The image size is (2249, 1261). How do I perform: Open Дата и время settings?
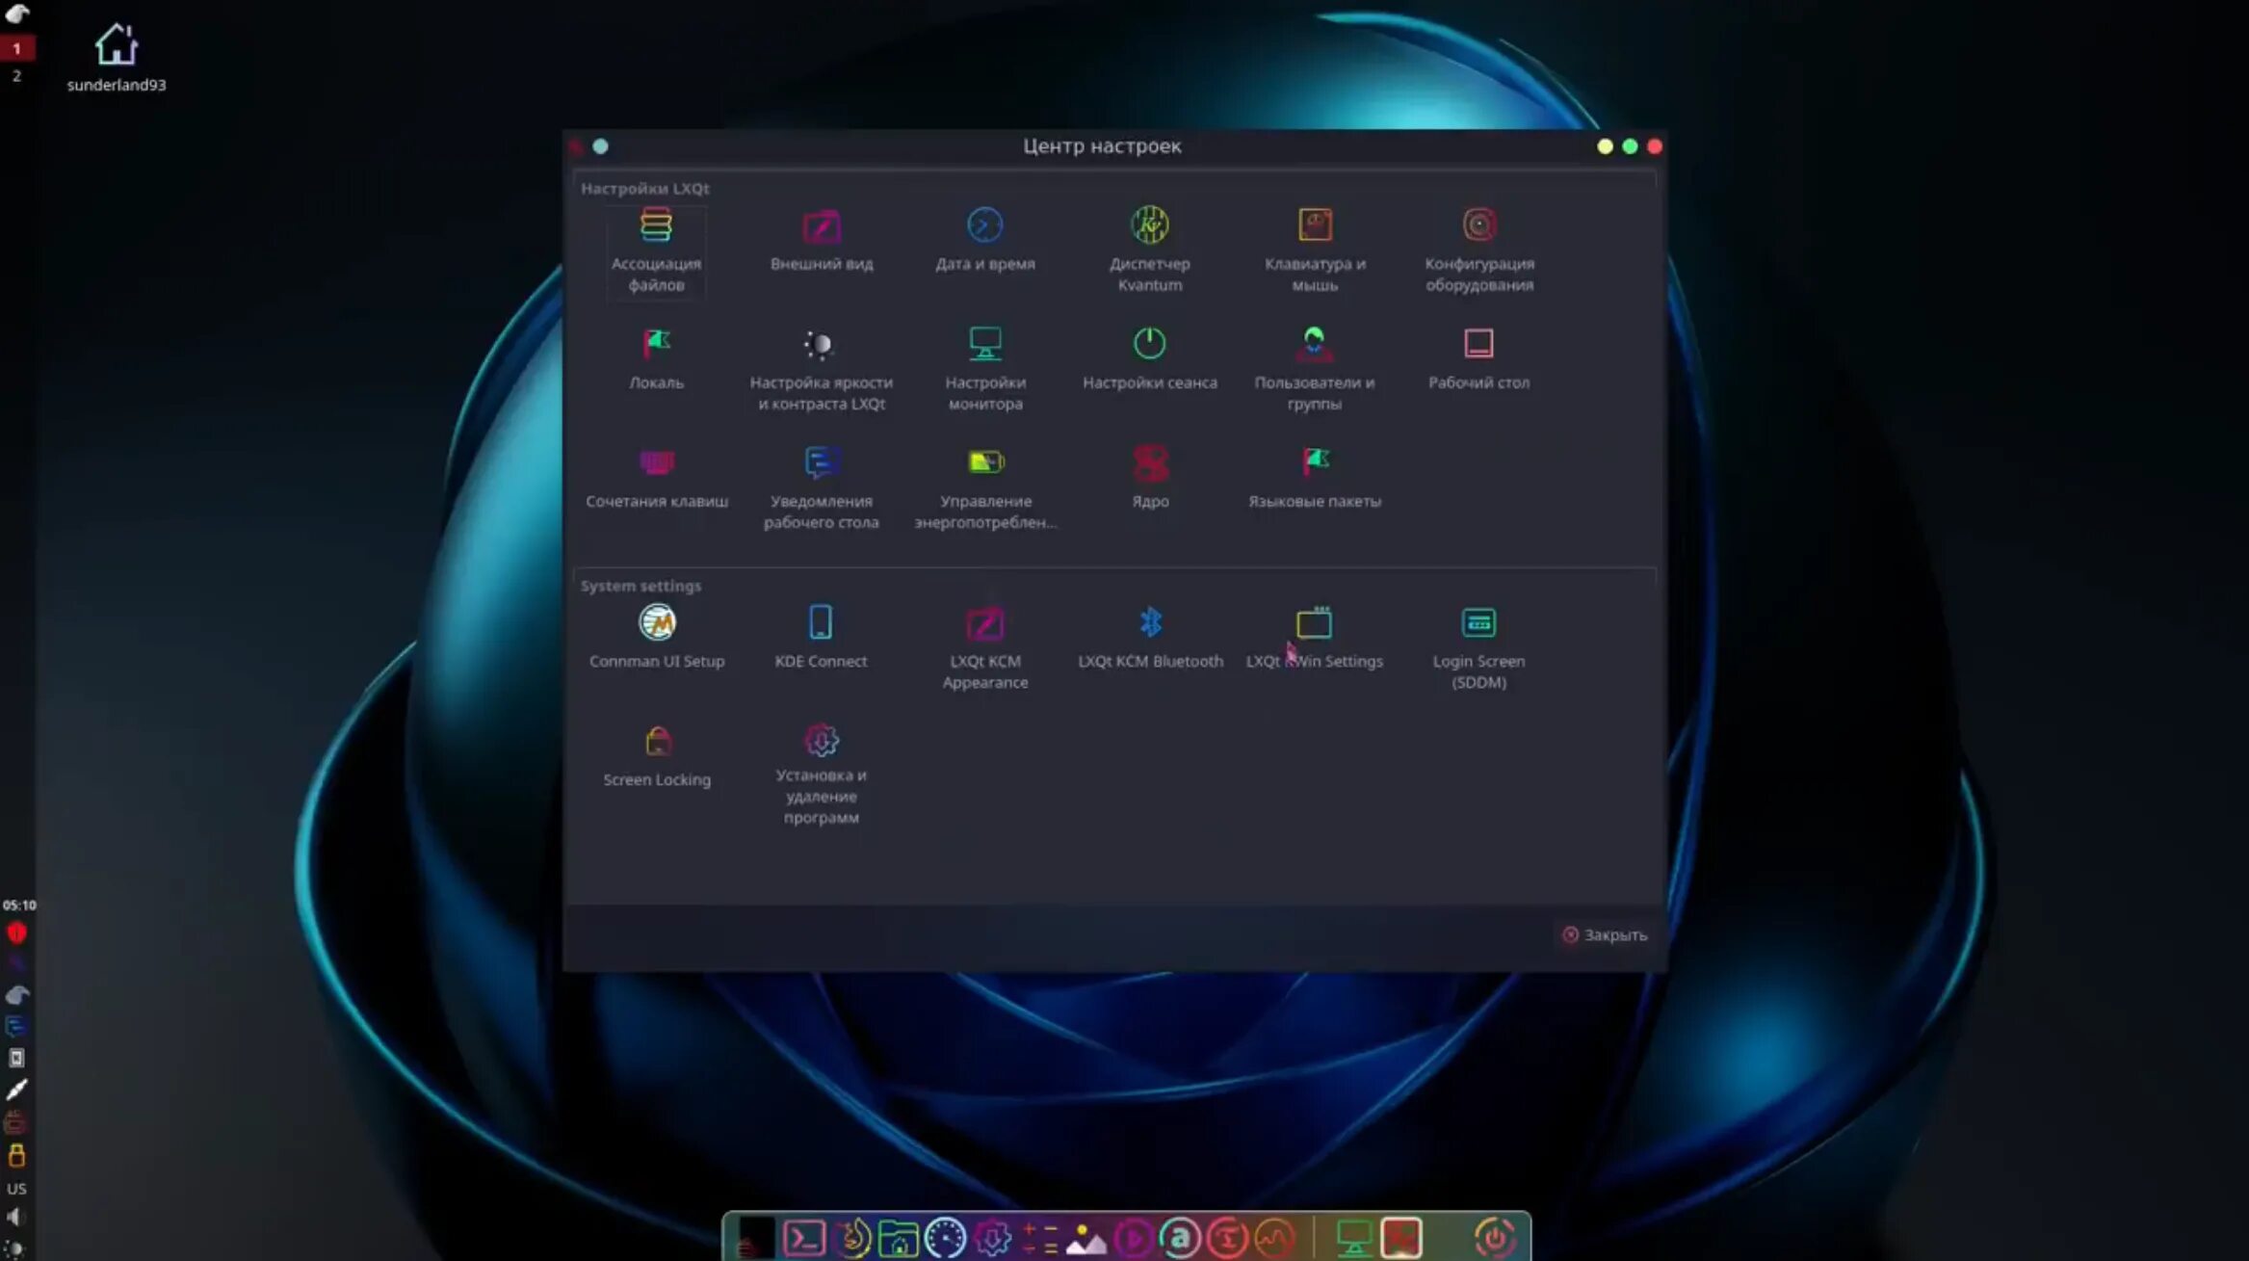pyautogui.click(x=985, y=240)
